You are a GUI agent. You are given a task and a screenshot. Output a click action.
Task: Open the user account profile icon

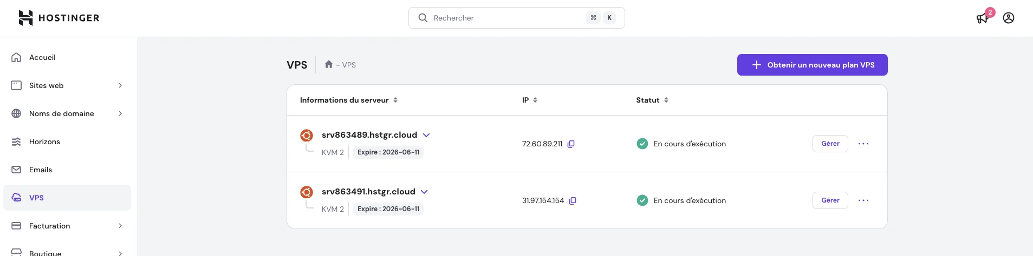click(1008, 18)
